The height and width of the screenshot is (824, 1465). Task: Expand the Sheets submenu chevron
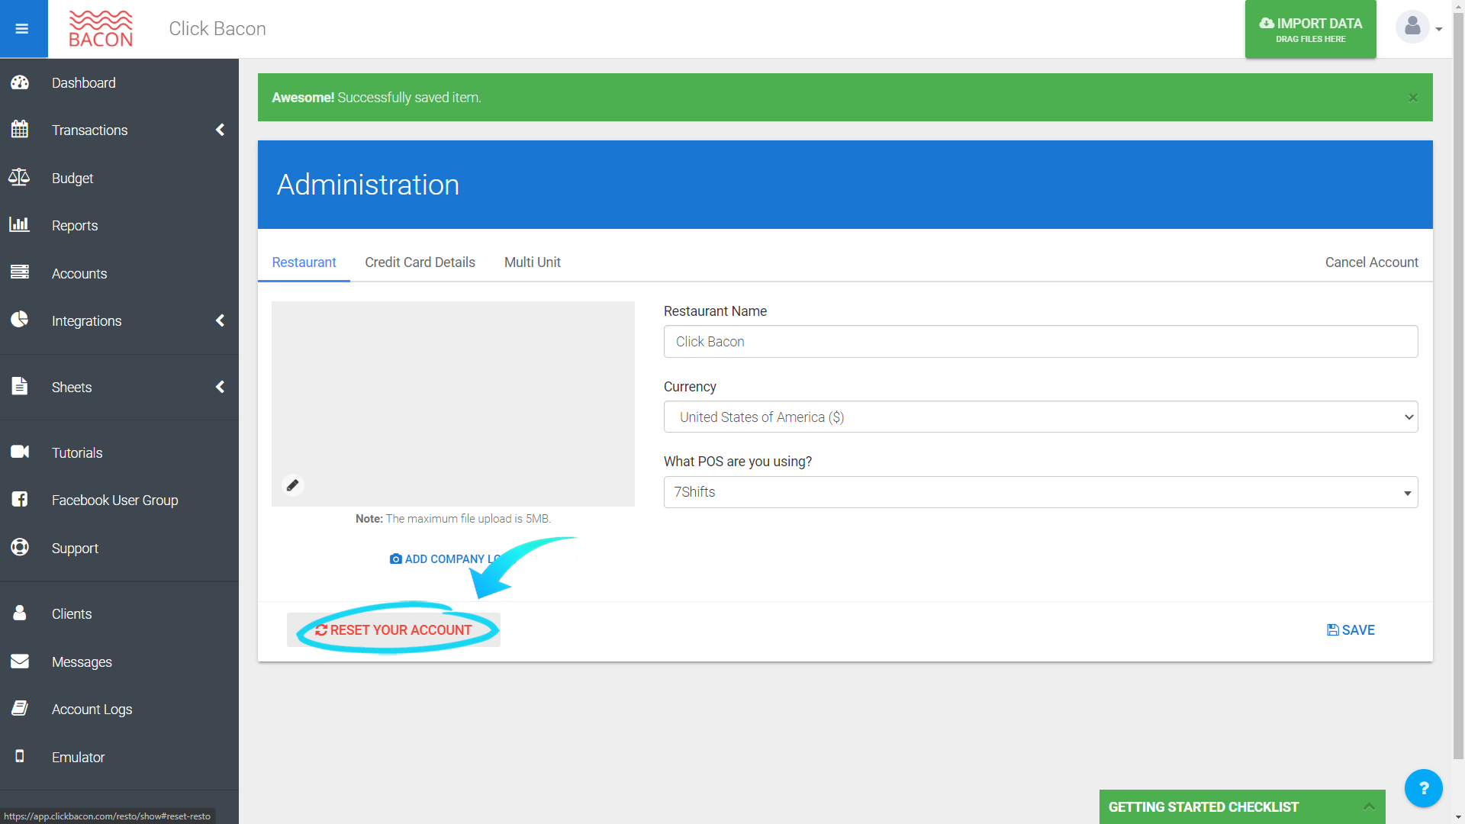point(220,387)
